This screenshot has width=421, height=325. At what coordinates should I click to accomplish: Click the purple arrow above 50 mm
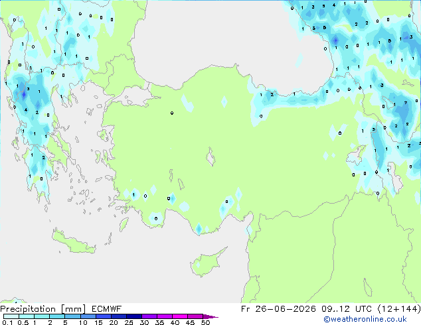(210, 316)
